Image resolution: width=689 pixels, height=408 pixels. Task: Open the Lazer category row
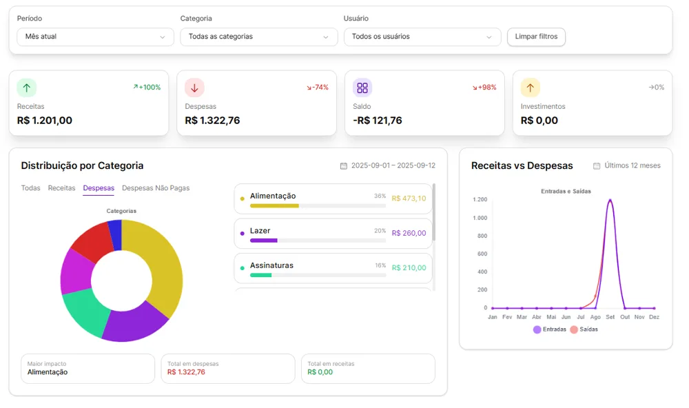pos(333,234)
